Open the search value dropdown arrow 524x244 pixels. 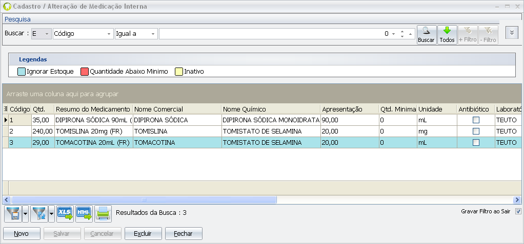393,34
